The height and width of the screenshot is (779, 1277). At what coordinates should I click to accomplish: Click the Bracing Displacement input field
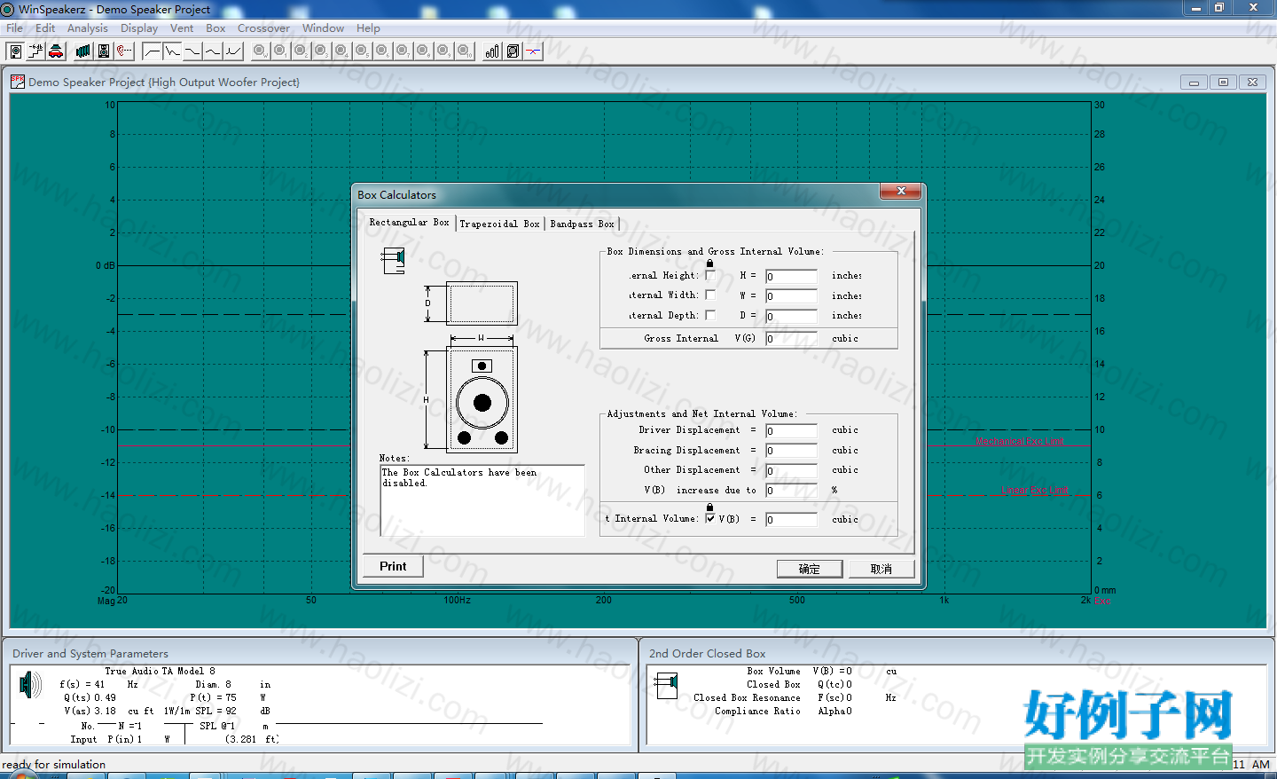click(x=791, y=451)
